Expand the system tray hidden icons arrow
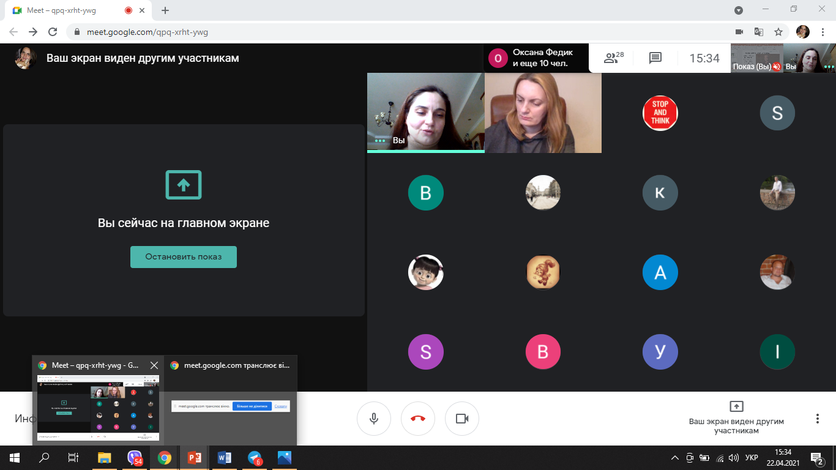The width and height of the screenshot is (836, 470). click(675, 458)
